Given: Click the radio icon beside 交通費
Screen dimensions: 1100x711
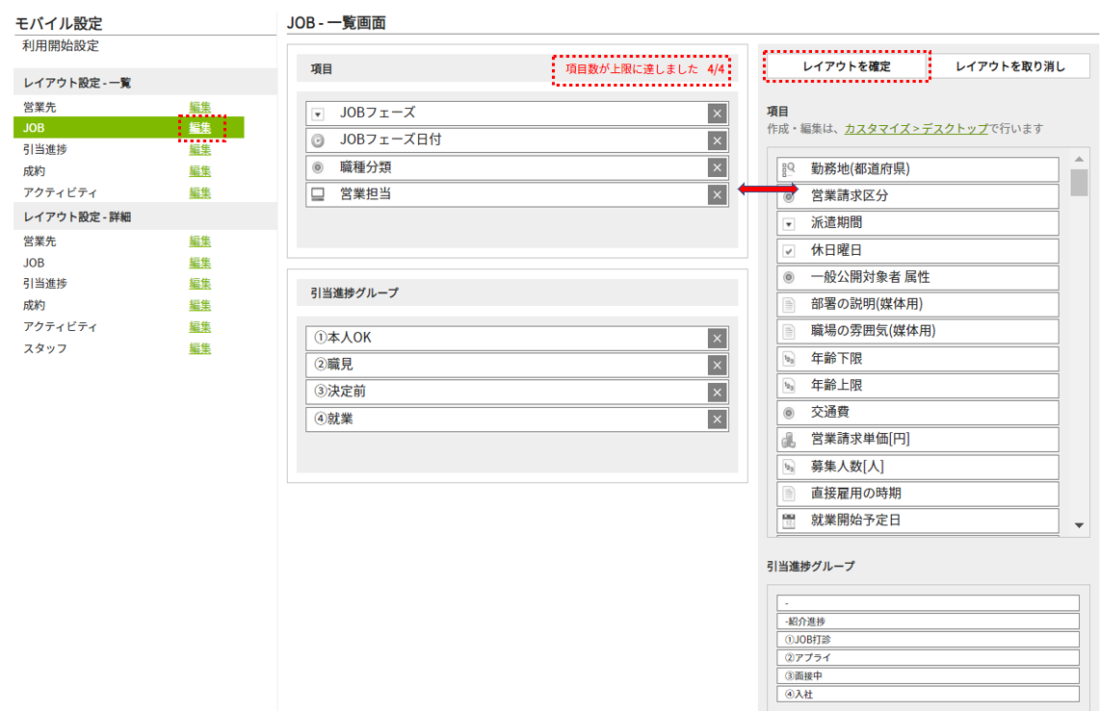Looking at the screenshot, I should 789,413.
